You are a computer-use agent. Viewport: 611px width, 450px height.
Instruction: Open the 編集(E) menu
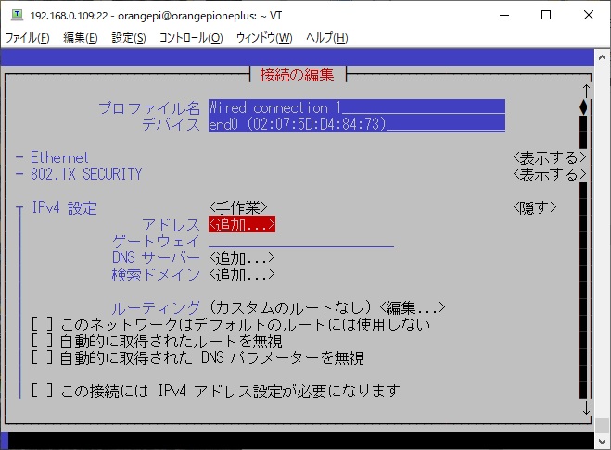point(80,38)
